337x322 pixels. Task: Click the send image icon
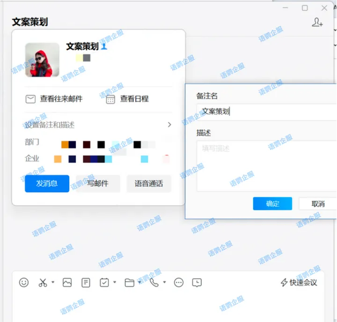pyautogui.click(x=67, y=283)
